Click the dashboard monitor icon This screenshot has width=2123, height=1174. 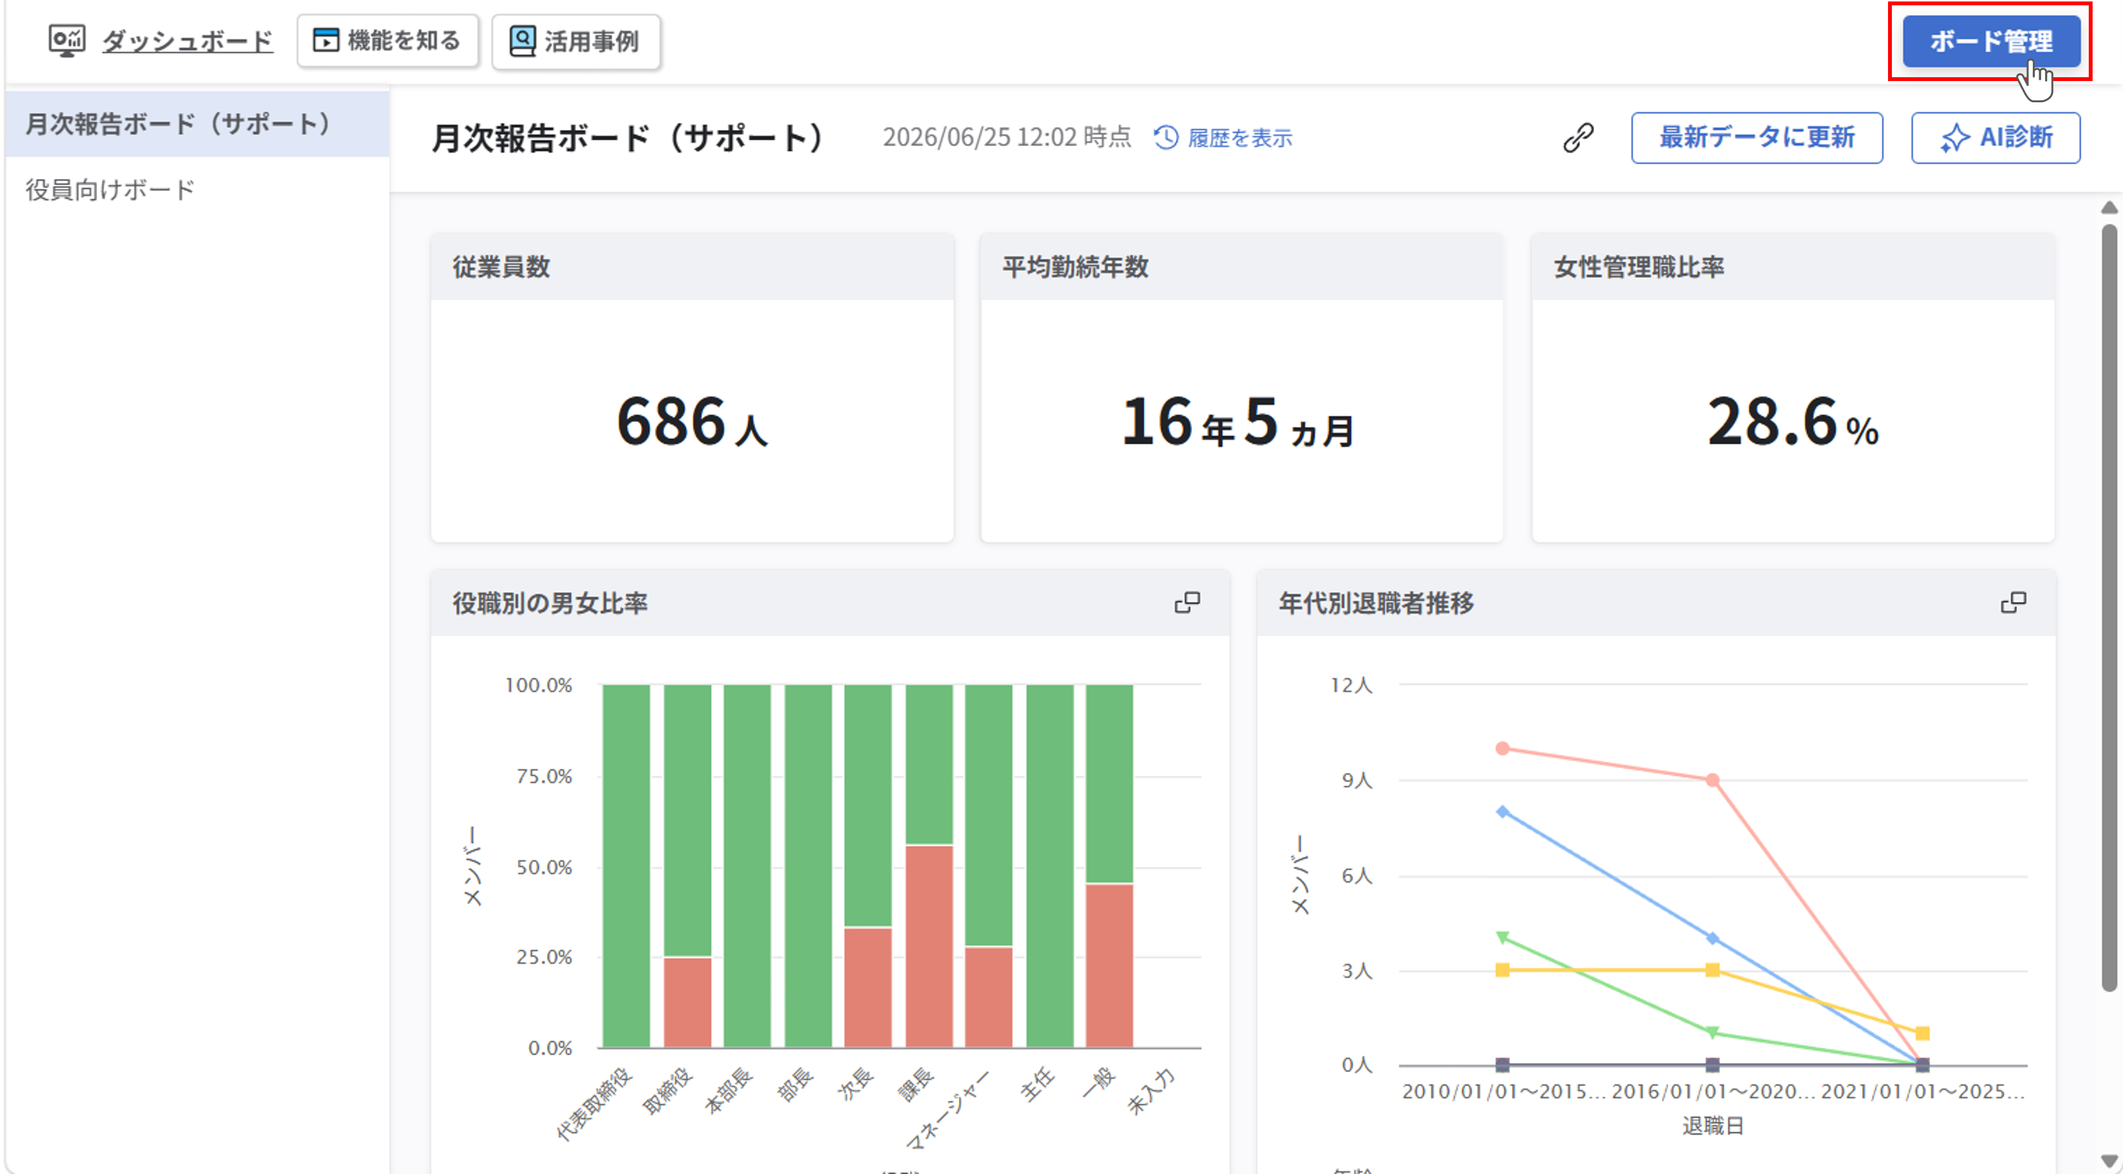[x=67, y=41]
